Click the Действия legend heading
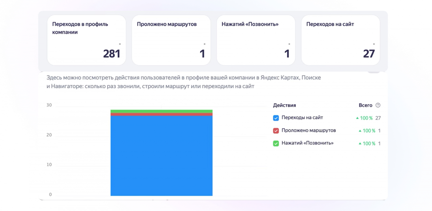The height and width of the screenshot is (211, 432). pyautogui.click(x=284, y=105)
